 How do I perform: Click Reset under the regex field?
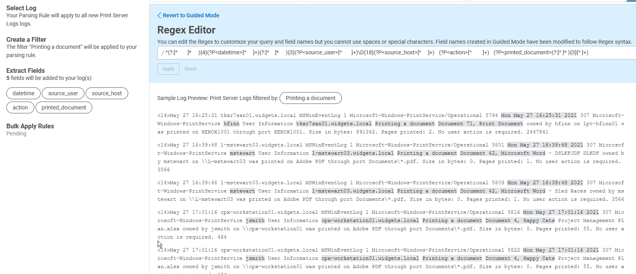click(190, 69)
